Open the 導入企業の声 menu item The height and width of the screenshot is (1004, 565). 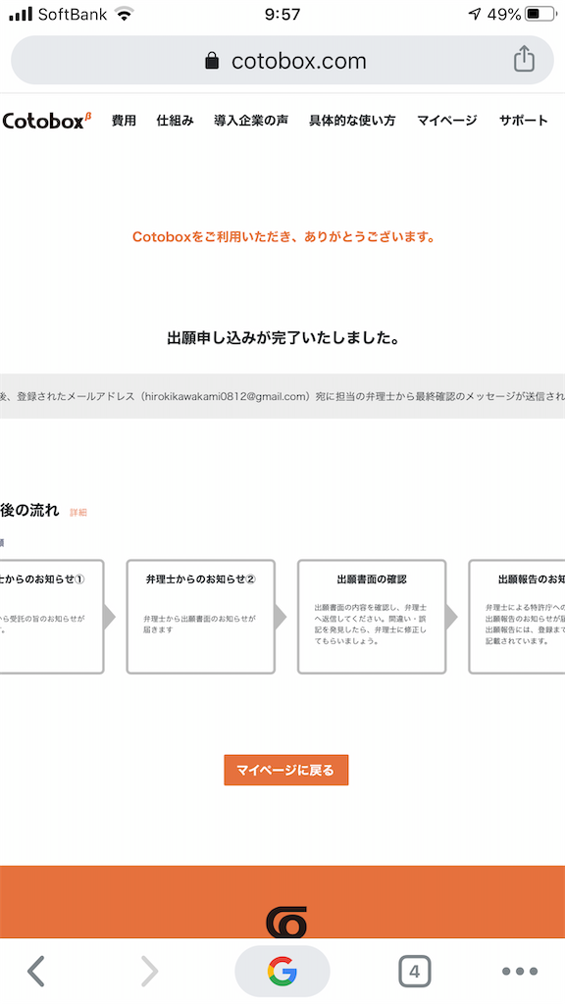click(251, 121)
